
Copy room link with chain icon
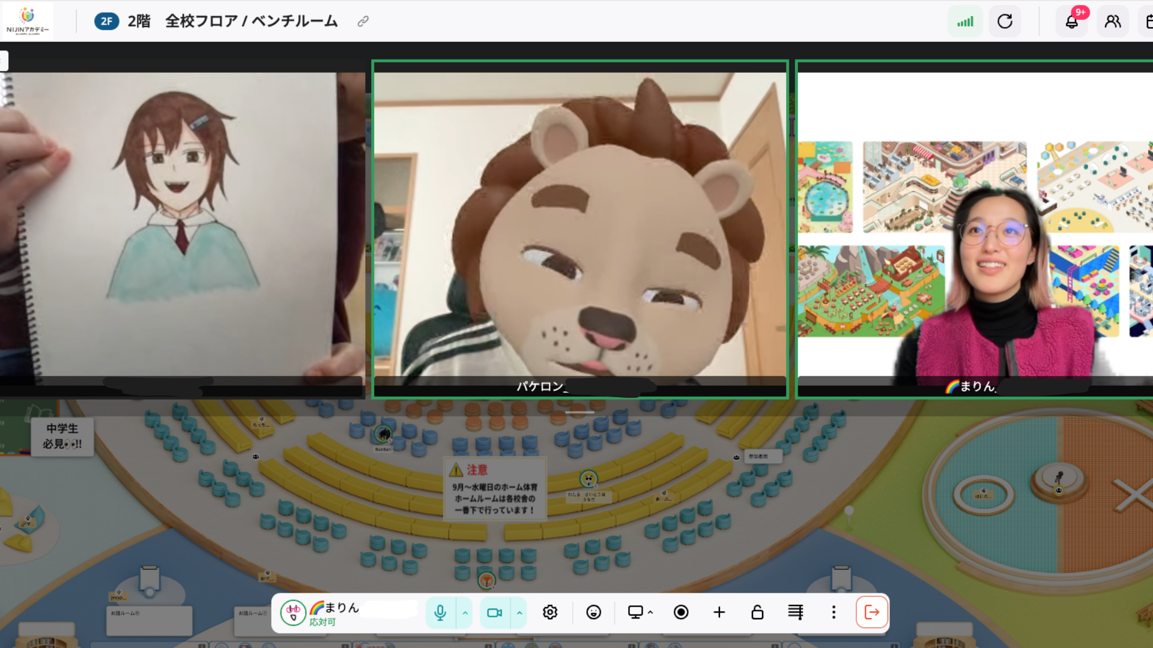[363, 22]
